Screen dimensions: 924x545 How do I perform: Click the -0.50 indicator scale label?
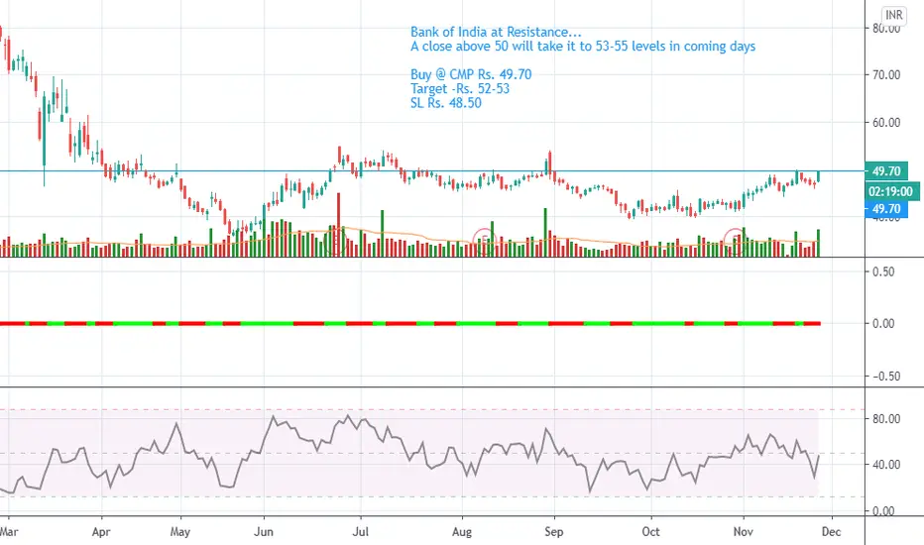(881, 376)
